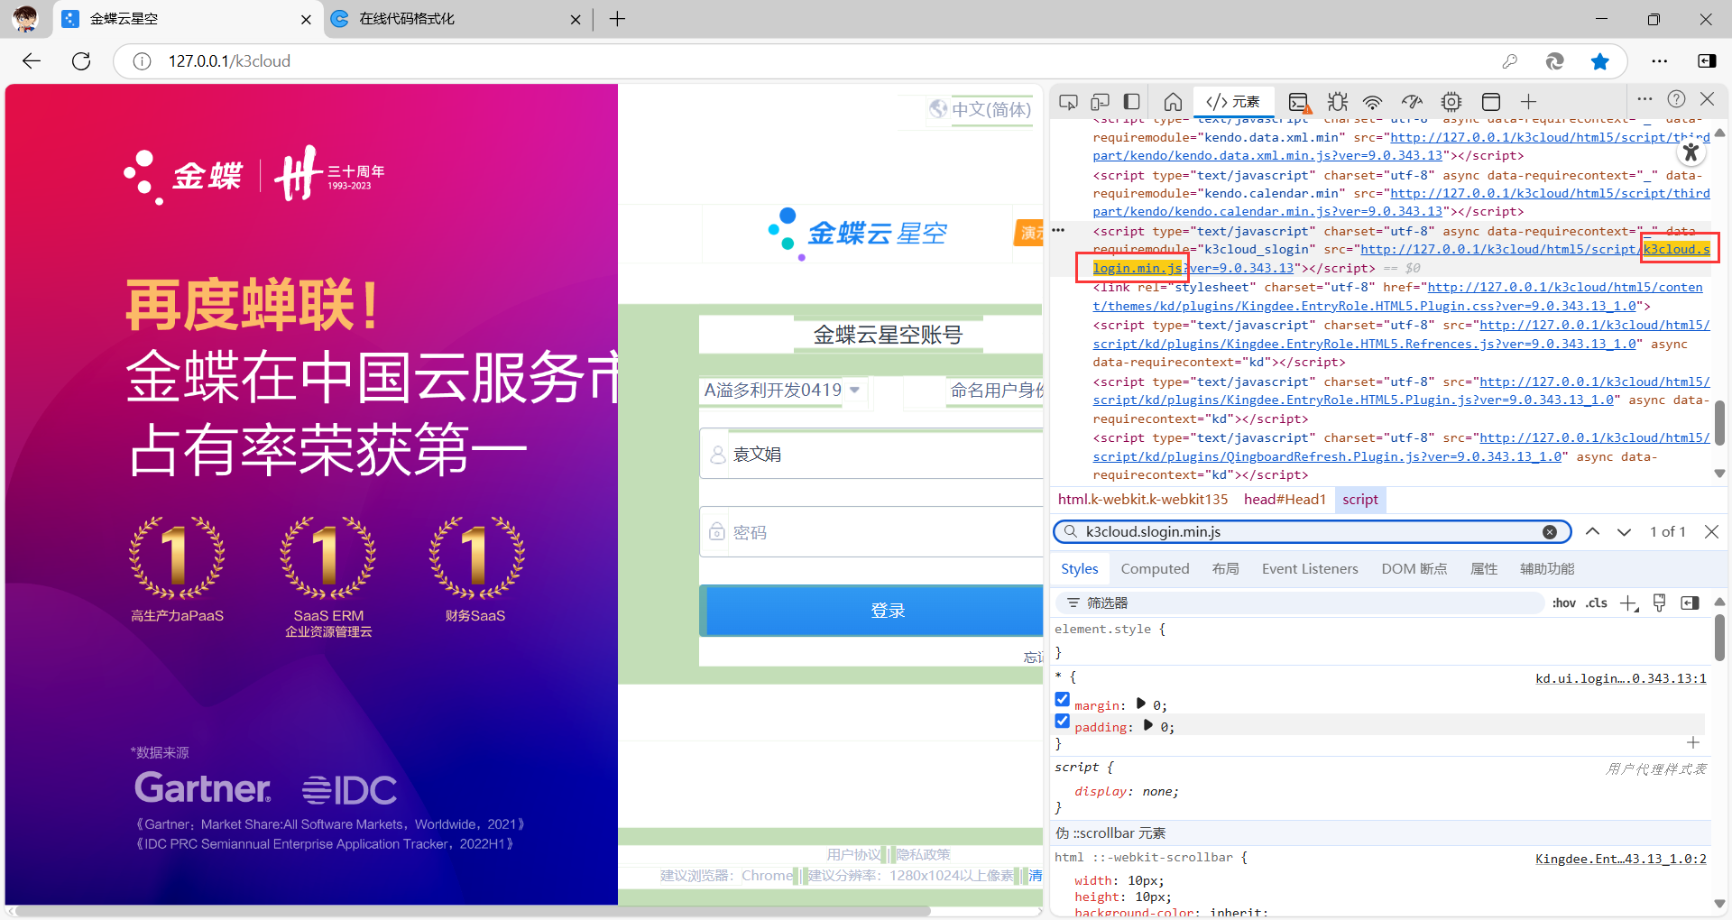Toggle the browser sidebar pane
Viewport: 1732px width, 920px height.
click(x=1707, y=61)
